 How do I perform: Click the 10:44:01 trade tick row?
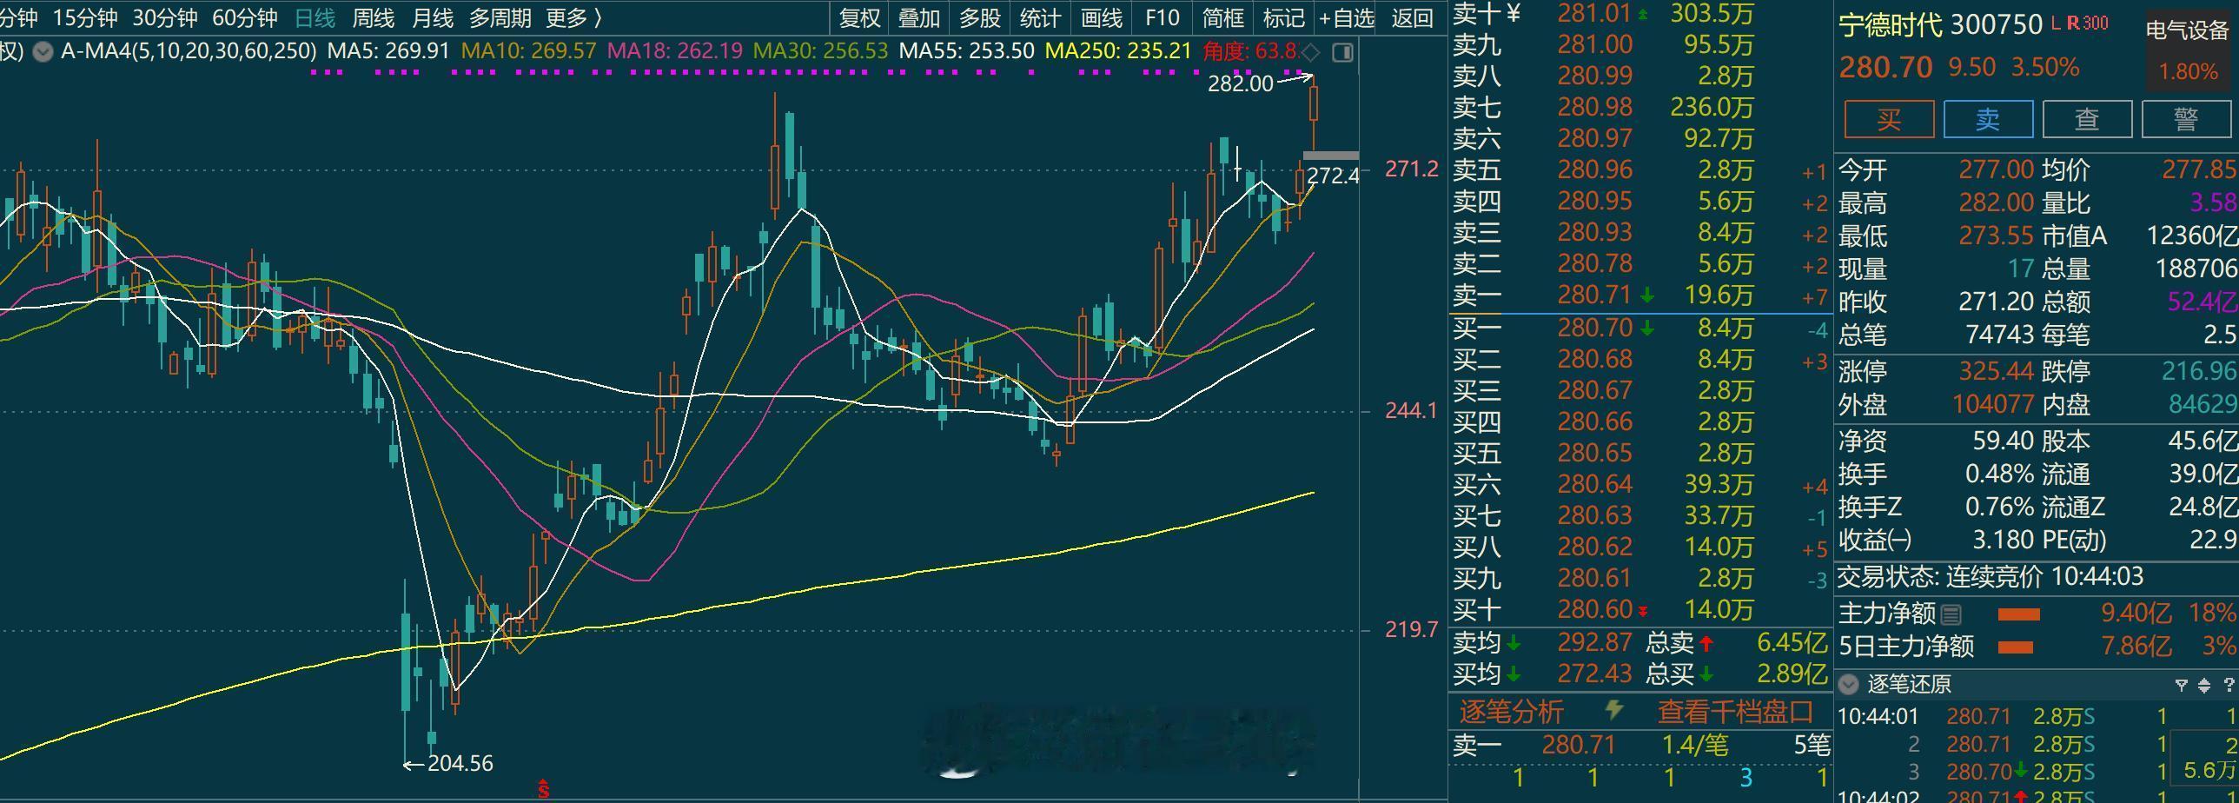pos(2037,717)
